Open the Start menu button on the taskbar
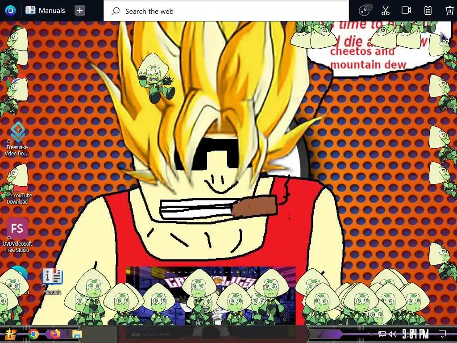 click(x=11, y=335)
